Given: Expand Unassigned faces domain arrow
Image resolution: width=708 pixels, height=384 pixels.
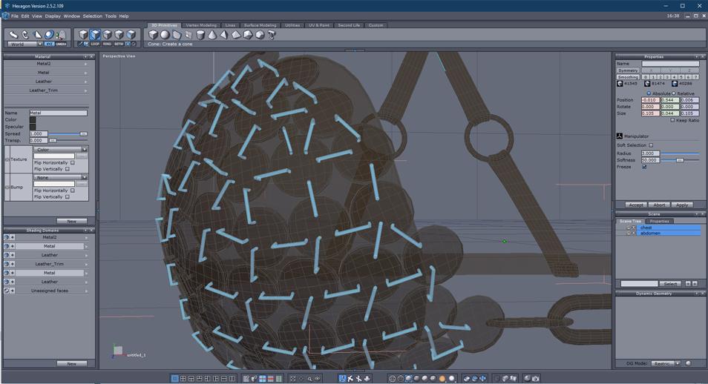Looking at the screenshot, I should (x=86, y=291).
